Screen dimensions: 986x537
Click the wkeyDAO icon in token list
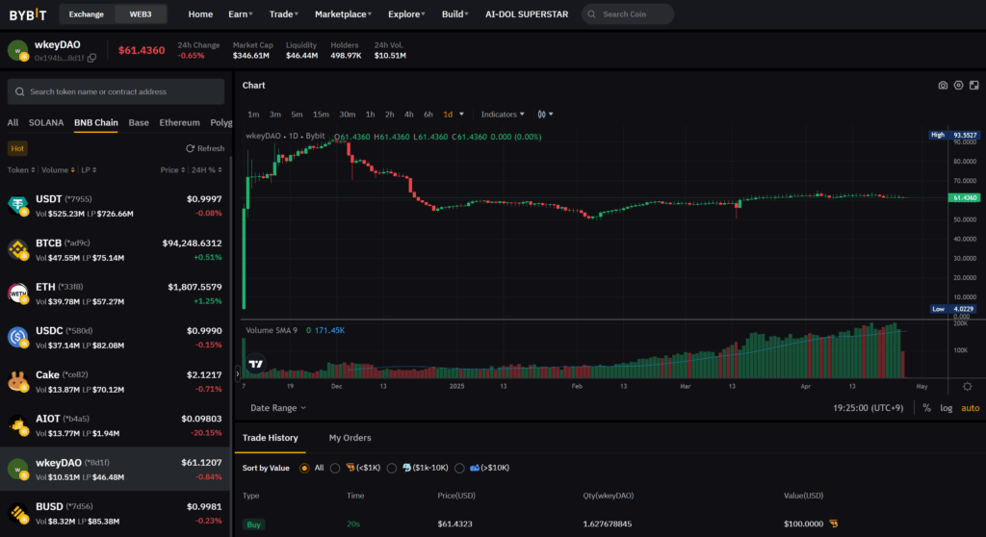(x=17, y=470)
